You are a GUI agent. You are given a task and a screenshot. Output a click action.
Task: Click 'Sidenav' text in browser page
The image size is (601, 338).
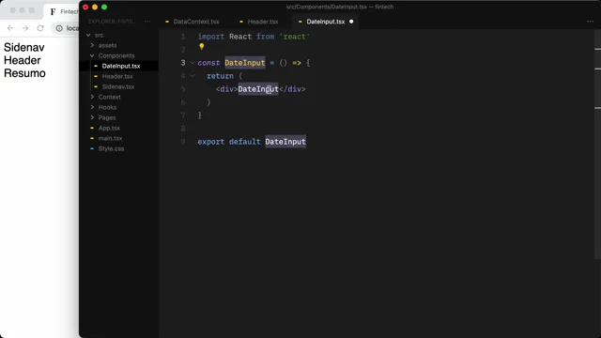[24, 47]
